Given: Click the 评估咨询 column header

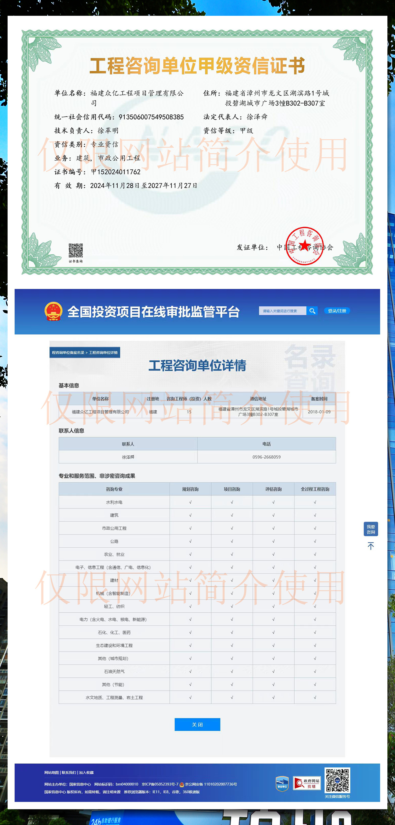Looking at the screenshot, I should coord(273,489).
